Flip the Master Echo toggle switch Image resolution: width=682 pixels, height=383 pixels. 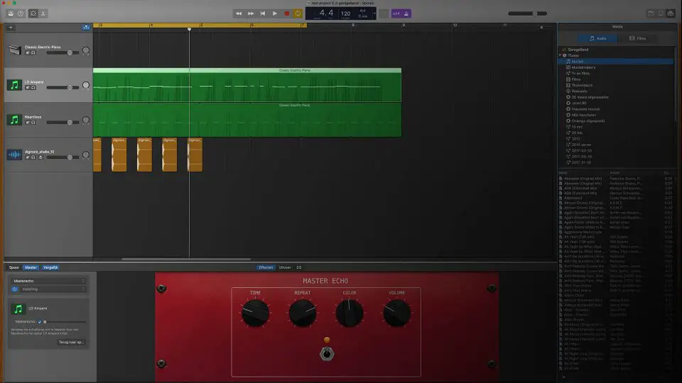pos(327,354)
